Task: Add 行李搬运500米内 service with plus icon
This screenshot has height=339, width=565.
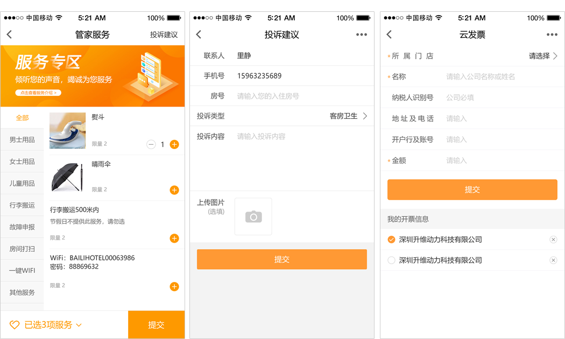Action: tap(174, 238)
